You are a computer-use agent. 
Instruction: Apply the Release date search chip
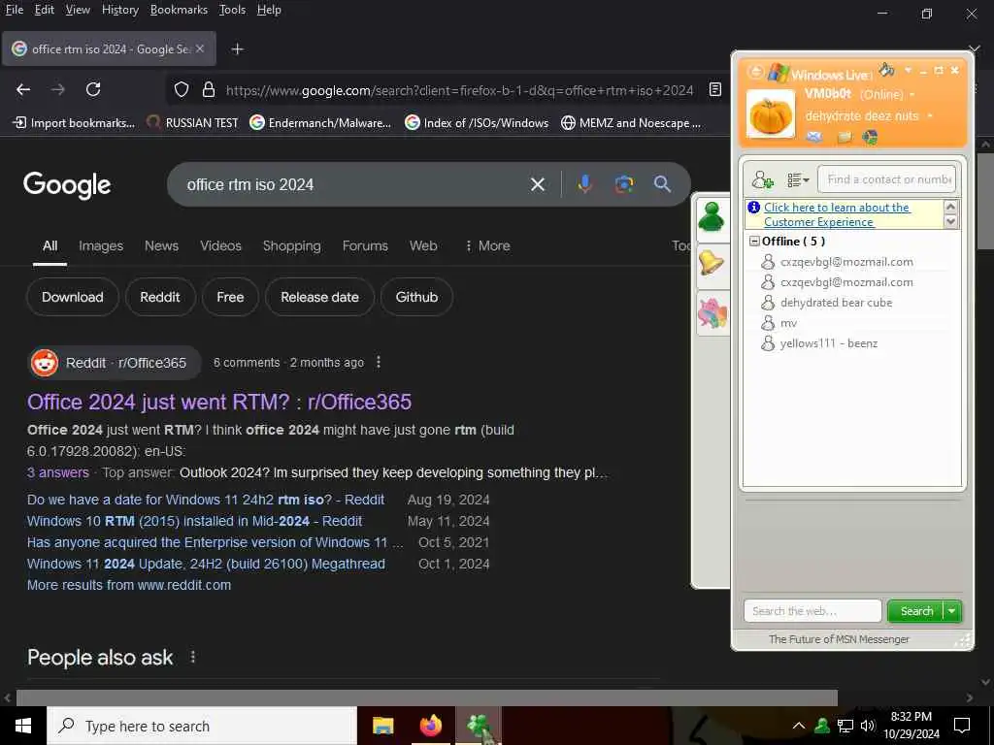click(x=319, y=297)
